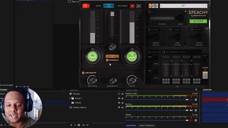Image resolution: width=228 pixels, height=128 pixels.
Task: Click the vocal air knob
Action: [x=132, y=81]
